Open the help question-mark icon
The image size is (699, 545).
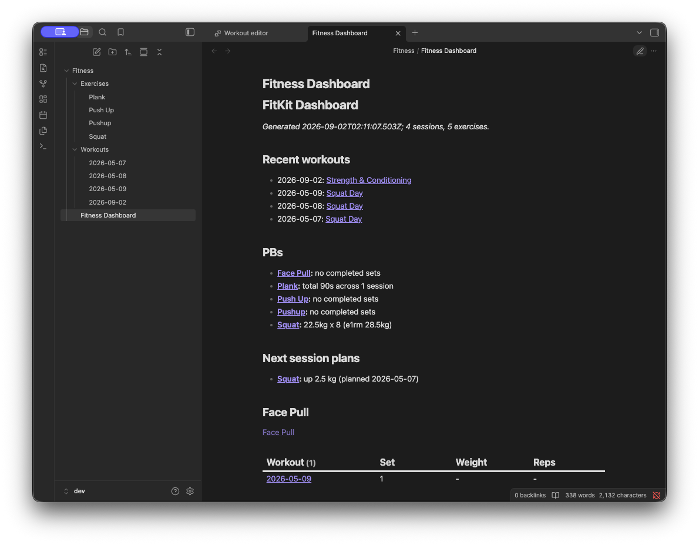point(175,491)
